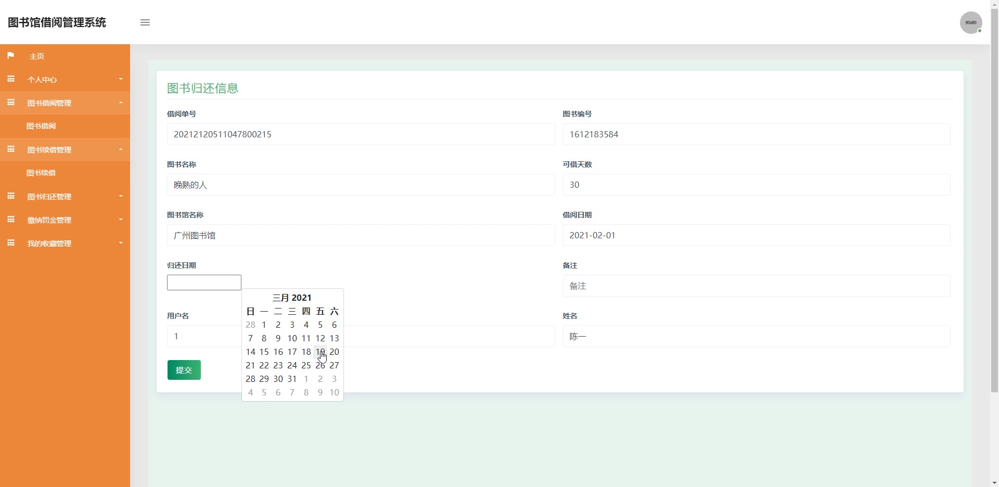Expand 我的收藏管理 menu arrow

[x=121, y=243]
